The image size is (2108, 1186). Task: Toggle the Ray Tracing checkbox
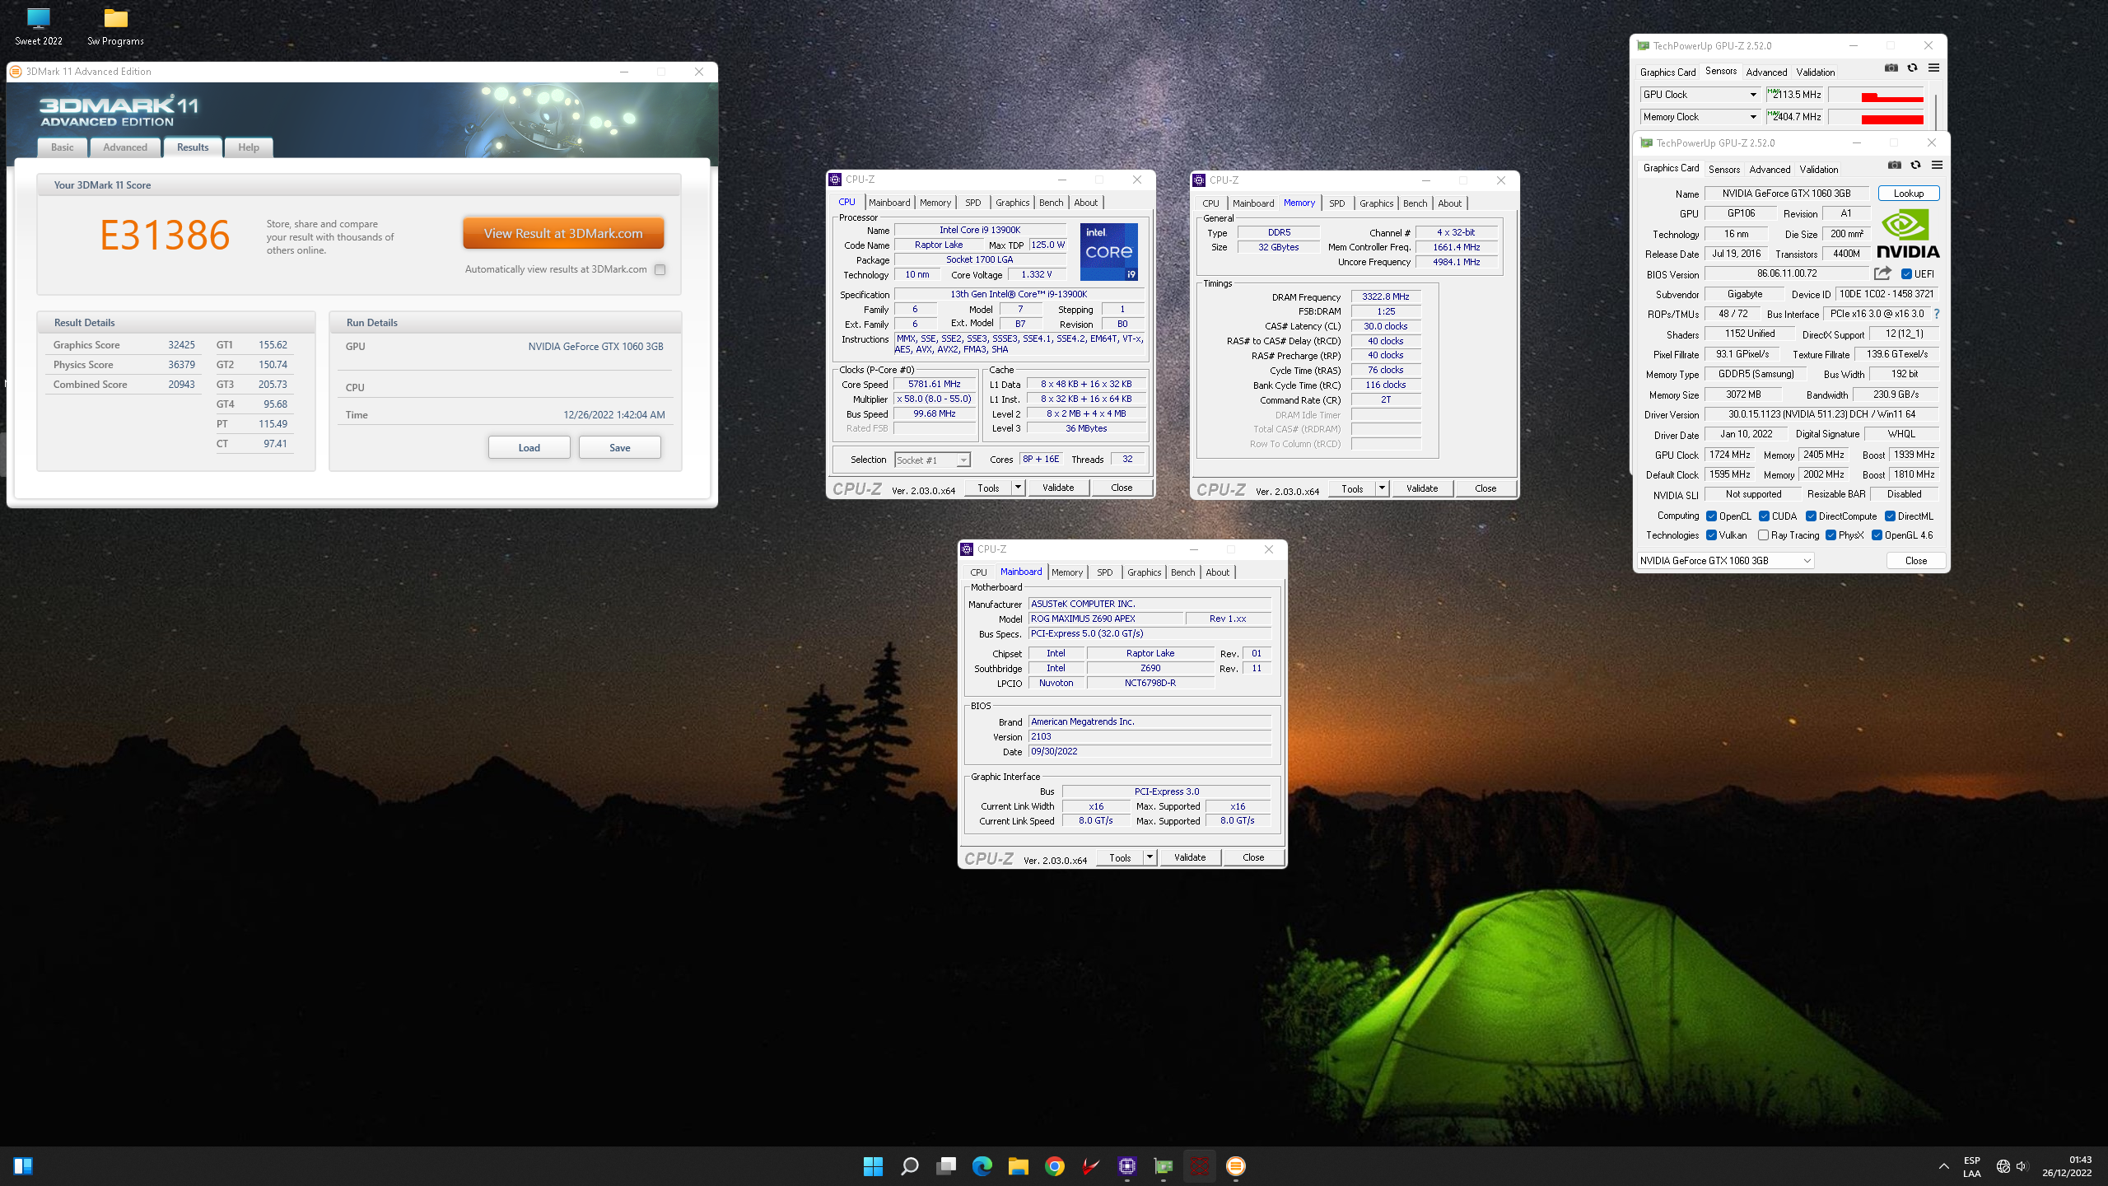1763,535
